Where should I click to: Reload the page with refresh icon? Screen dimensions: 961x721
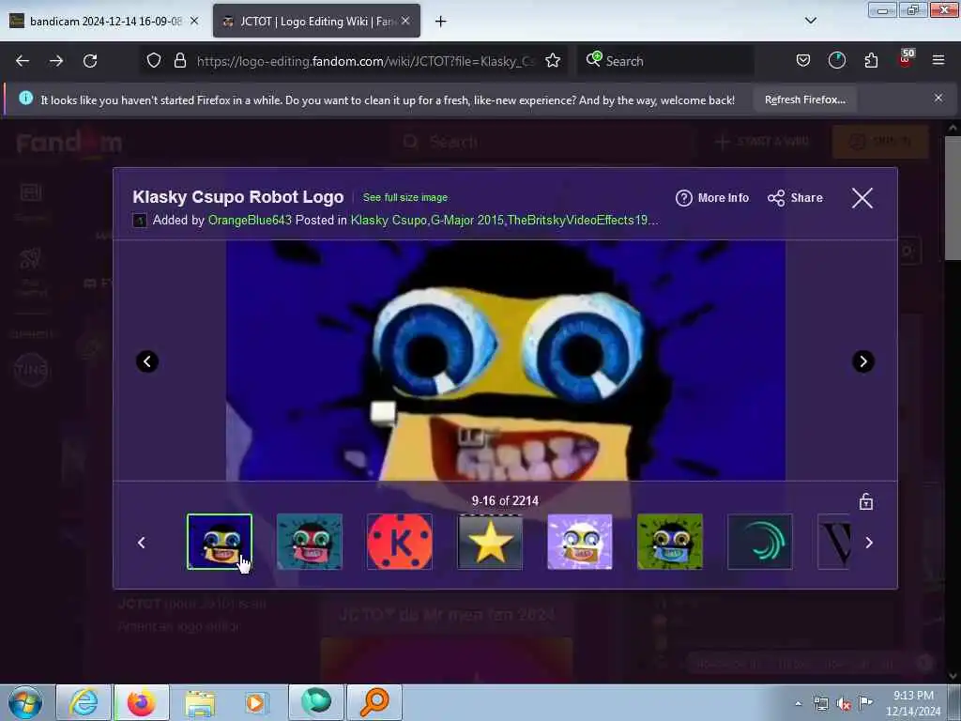click(x=90, y=61)
